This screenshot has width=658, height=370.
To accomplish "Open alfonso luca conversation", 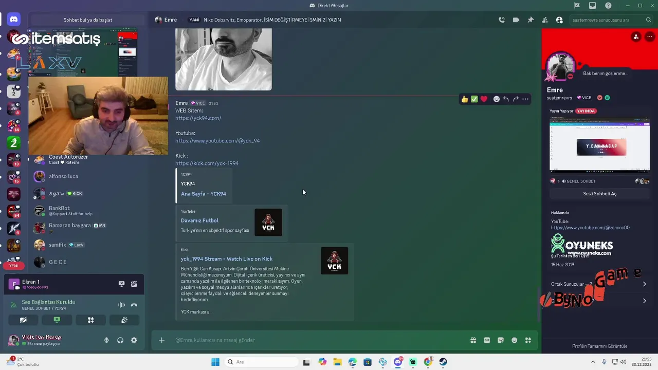I will pos(87,176).
